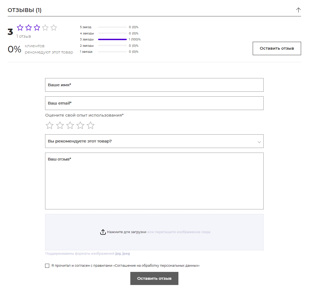Rate five stars in review form
Screen dimensions: 309x294
pyautogui.click(x=90, y=126)
